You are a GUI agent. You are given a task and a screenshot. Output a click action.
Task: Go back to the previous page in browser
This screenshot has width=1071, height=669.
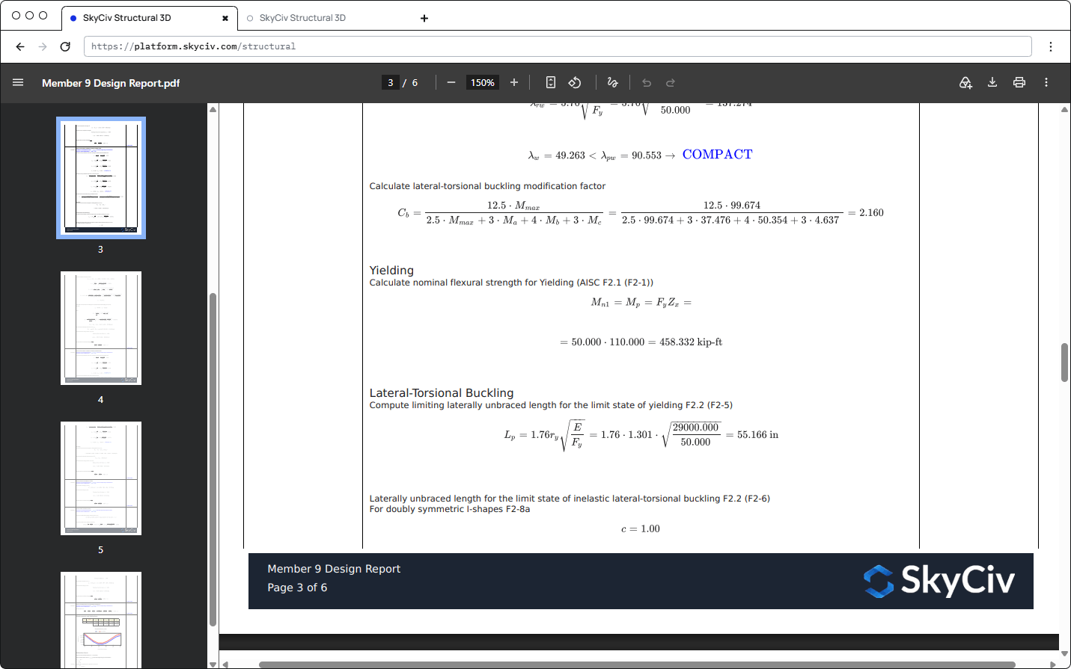(x=20, y=46)
